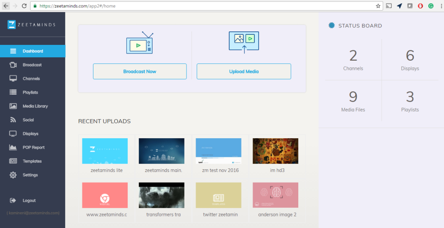Click the secure padlock icon
This screenshot has height=228, width=444.
click(35, 6)
